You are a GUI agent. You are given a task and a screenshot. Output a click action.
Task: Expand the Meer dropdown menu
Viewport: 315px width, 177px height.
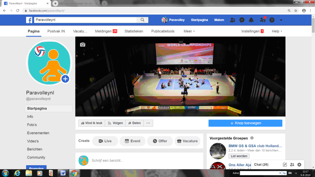tap(189, 31)
